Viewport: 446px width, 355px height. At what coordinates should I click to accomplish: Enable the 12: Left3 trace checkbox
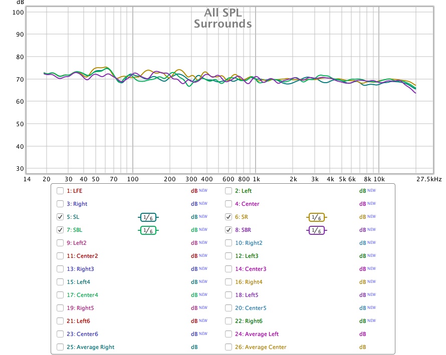[229, 256]
